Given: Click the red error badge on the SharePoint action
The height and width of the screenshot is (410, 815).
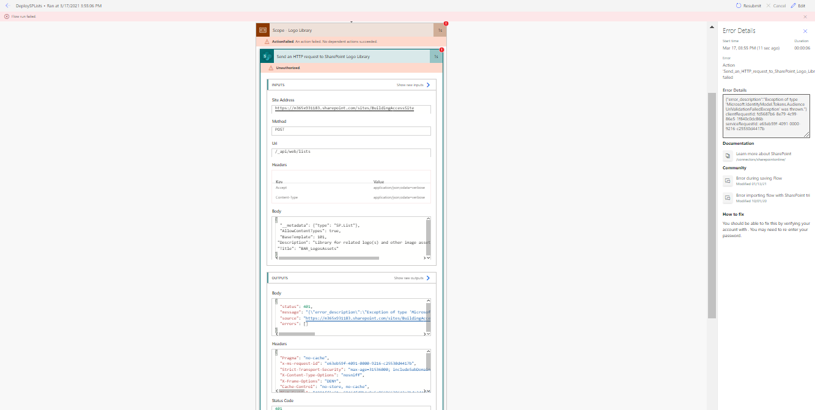Looking at the screenshot, I should [x=441, y=50].
